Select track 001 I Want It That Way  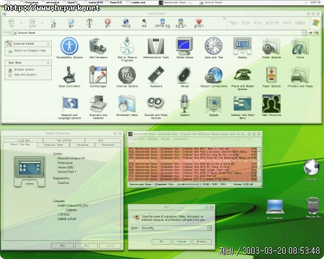[192, 149]
